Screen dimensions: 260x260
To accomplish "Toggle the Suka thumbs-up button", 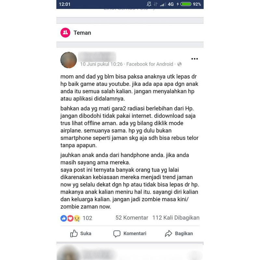I will [81, 233].
